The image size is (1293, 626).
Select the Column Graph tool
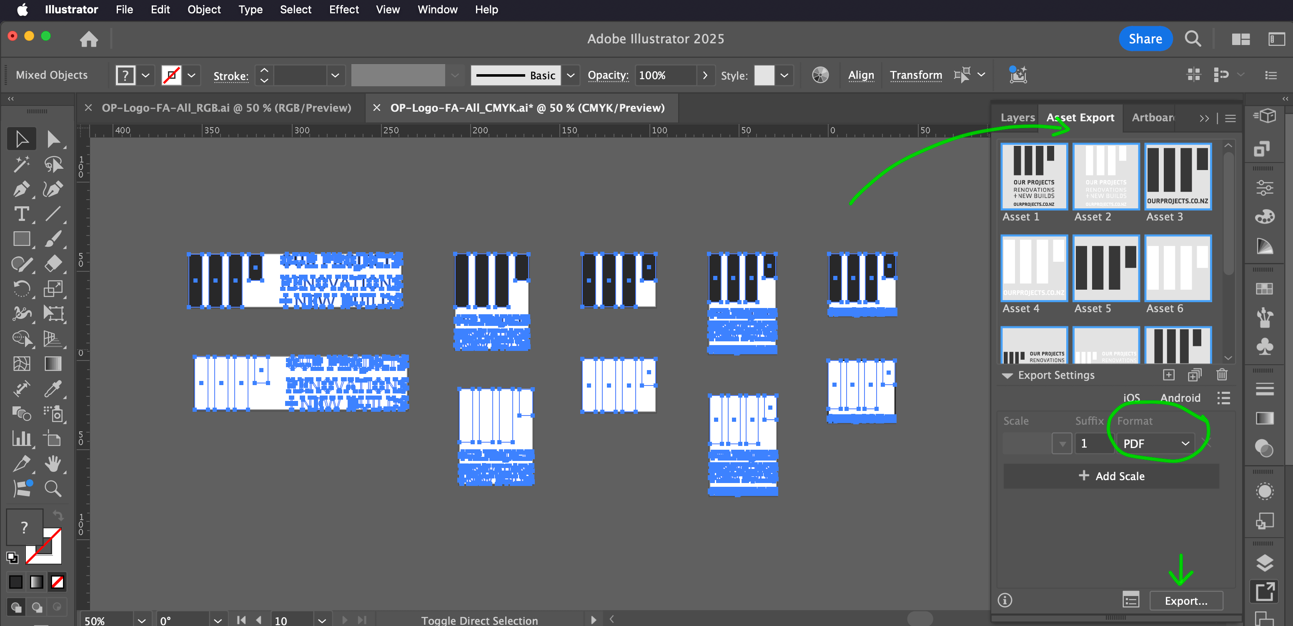22,439
